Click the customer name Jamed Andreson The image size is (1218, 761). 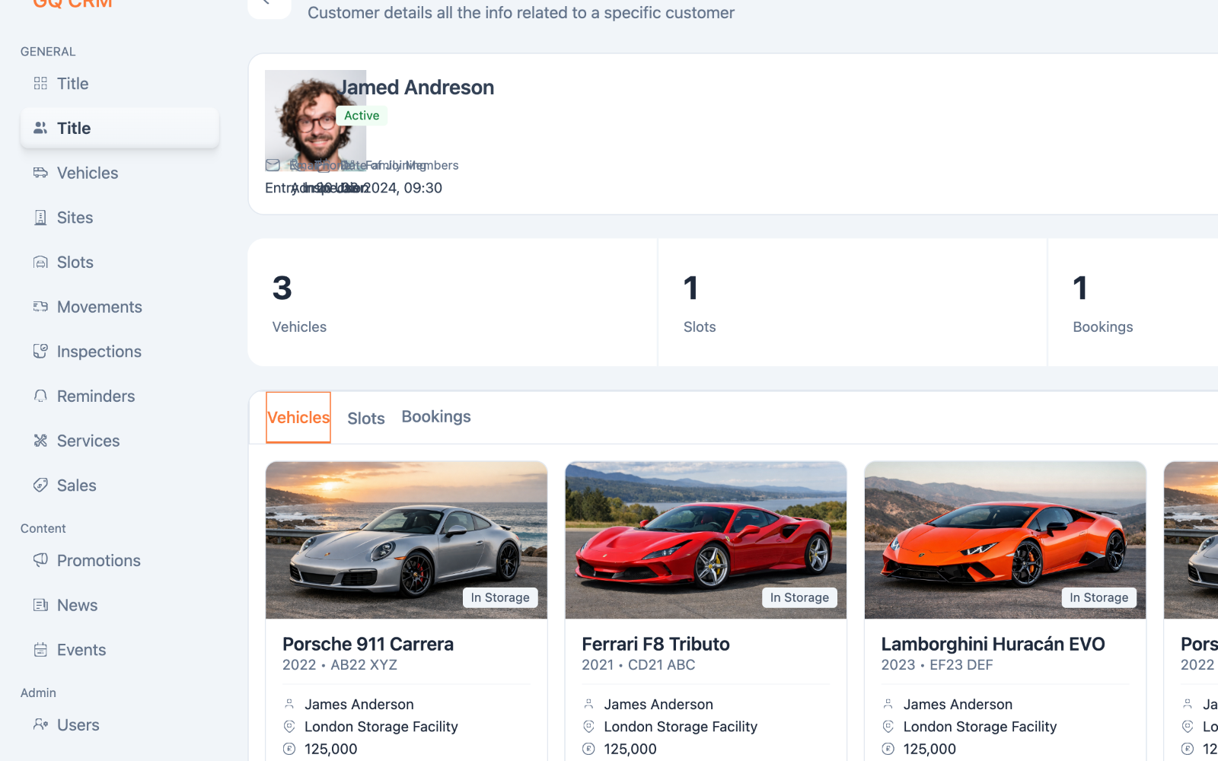416,88
